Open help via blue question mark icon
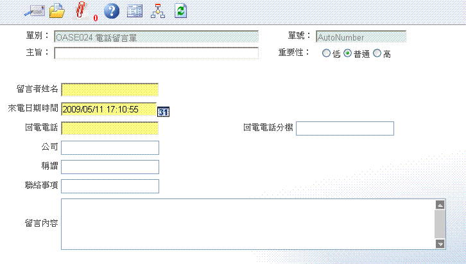This screenshot has width=466, height=264. 112,10
